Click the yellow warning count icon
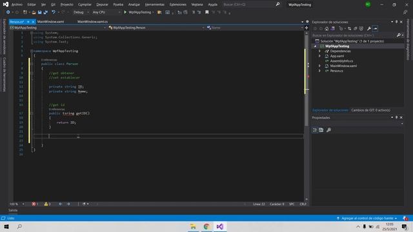This screenshot has width=413, height=232. click(46, 204)
